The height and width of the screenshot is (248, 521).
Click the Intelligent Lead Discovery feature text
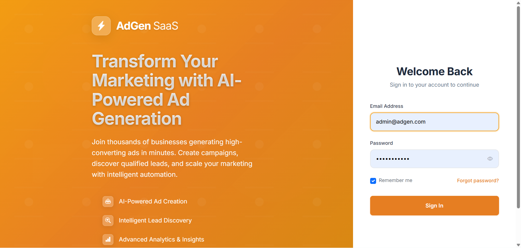(x=155, y=221)
